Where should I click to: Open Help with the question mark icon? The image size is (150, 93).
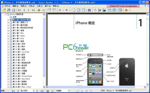126,10
